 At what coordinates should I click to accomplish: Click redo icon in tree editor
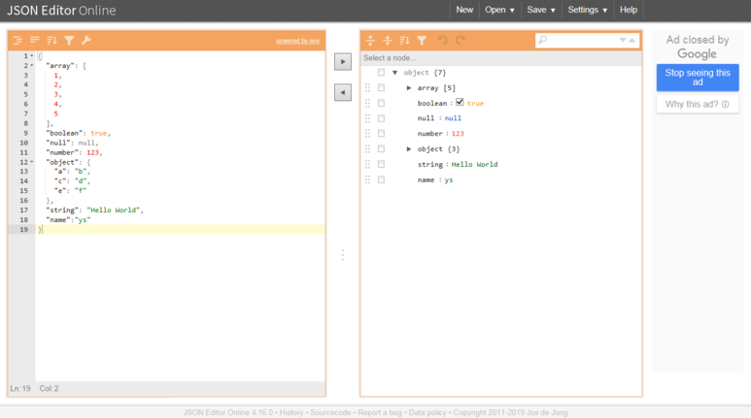tap(461, 41)
